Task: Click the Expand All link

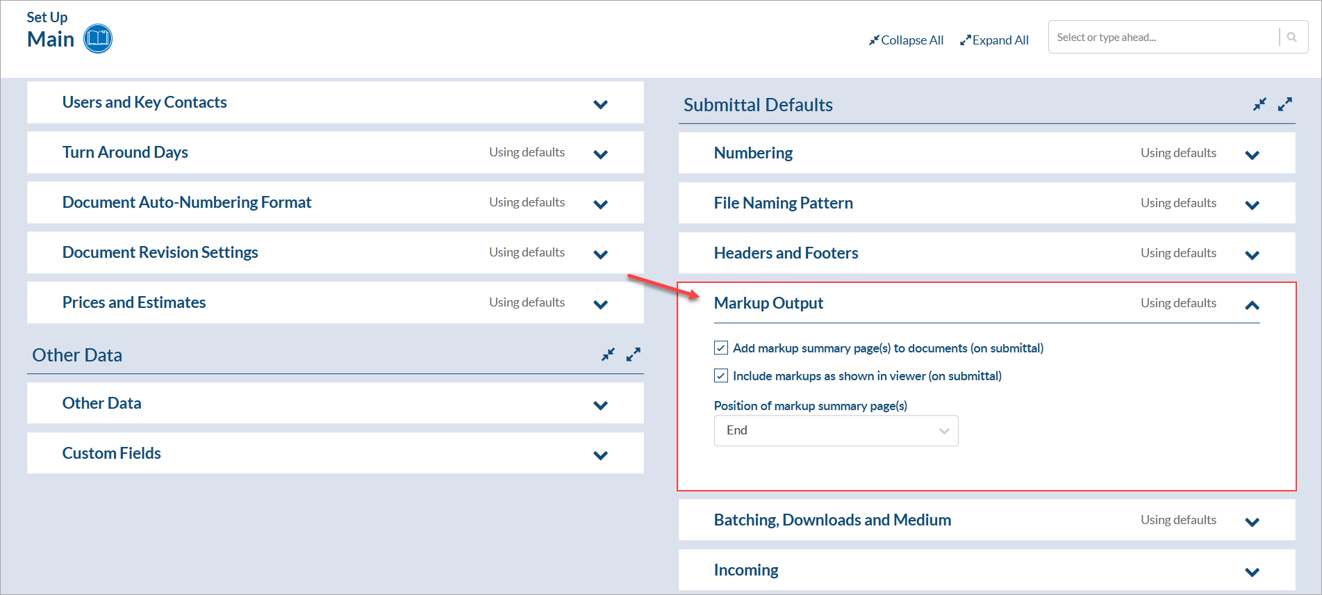Action: tap(994, 40)
